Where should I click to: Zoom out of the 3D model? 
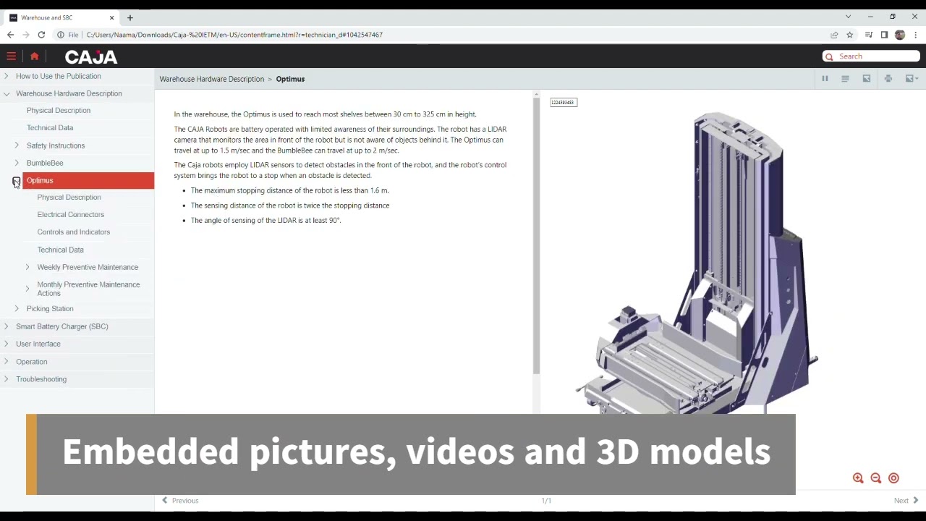[x=876, y=478]
